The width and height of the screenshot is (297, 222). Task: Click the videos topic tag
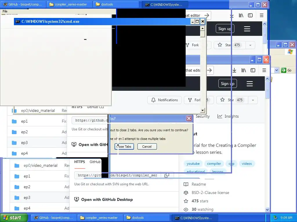(247, 164)
